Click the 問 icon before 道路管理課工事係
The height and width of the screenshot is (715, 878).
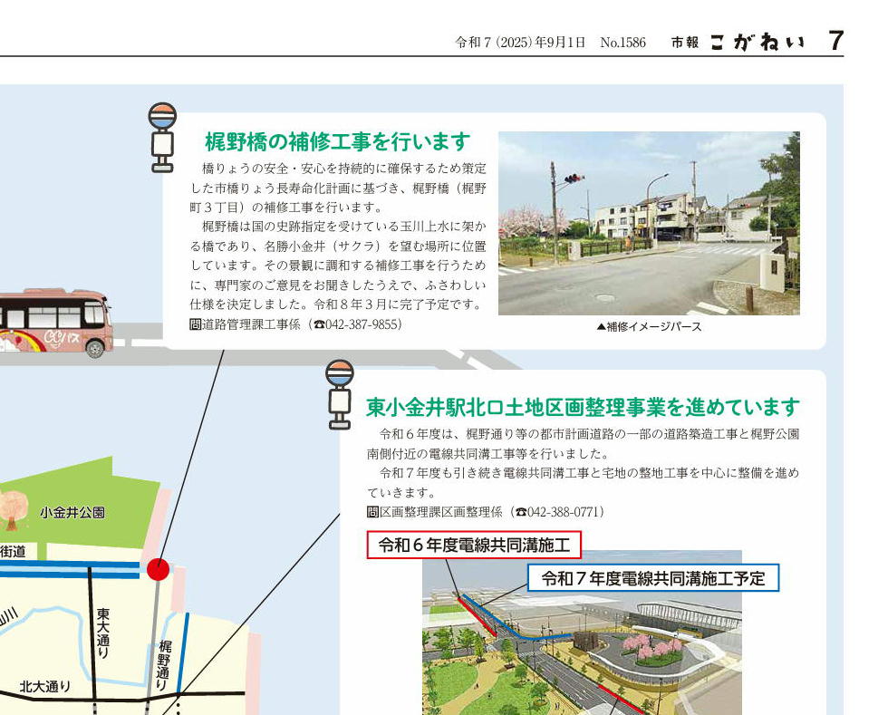coord(195,324)
